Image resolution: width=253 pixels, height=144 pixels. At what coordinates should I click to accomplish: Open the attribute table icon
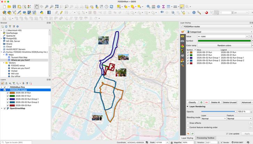[x=153, y=7]
